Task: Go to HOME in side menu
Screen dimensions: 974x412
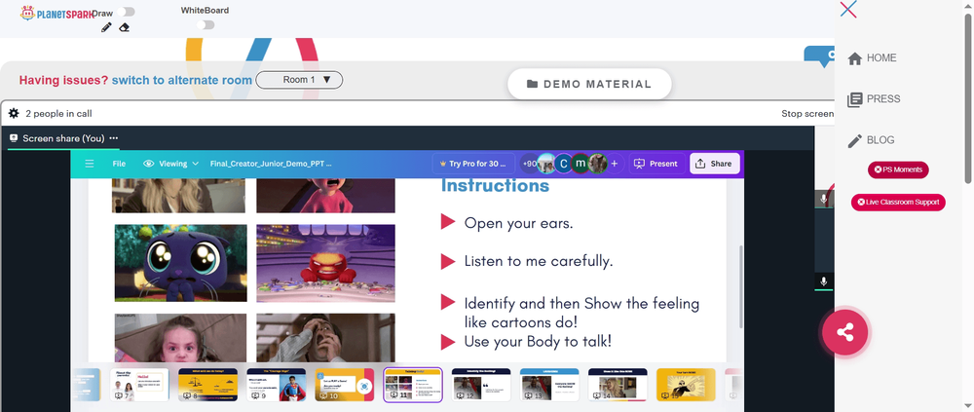Action: (872, 57)
